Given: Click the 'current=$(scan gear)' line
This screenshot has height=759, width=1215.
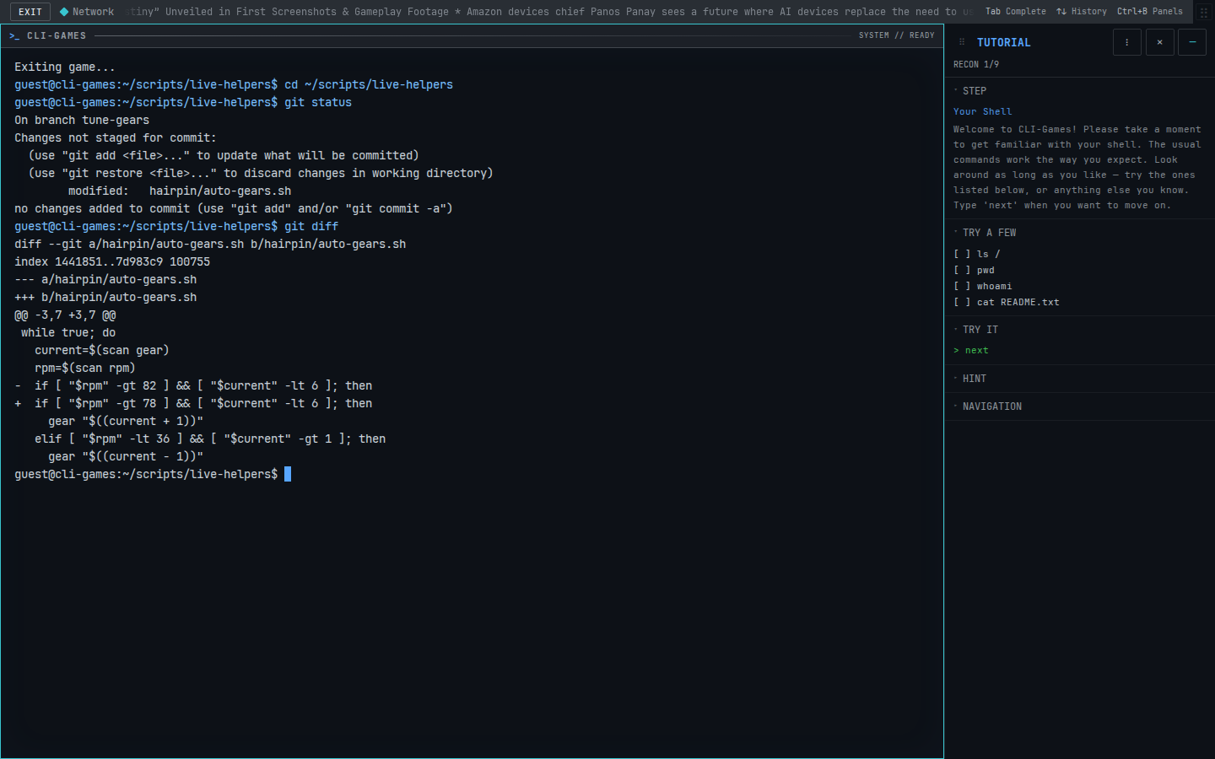Looking at the screenshot, I should (102, 351).
